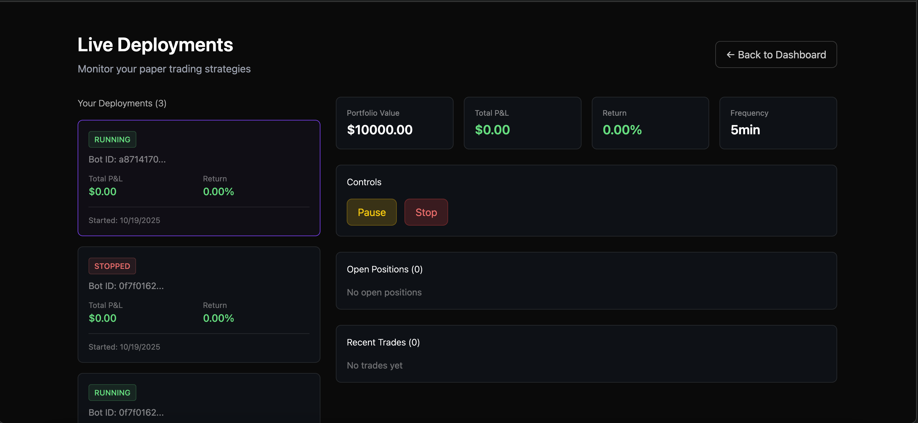
Task: Pause the running deployment
Action: click(x=371, y=212)
